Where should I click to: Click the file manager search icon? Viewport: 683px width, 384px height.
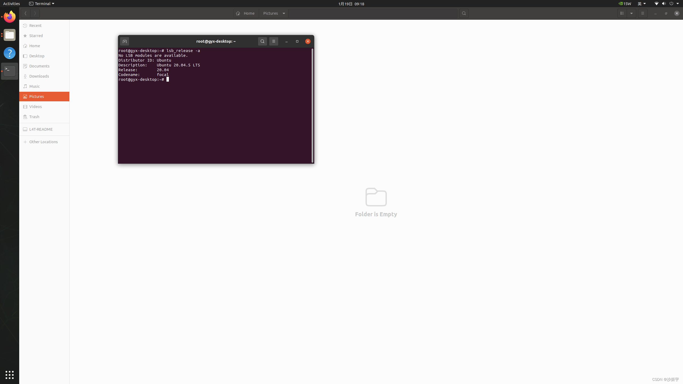click(x=464, y=13)
